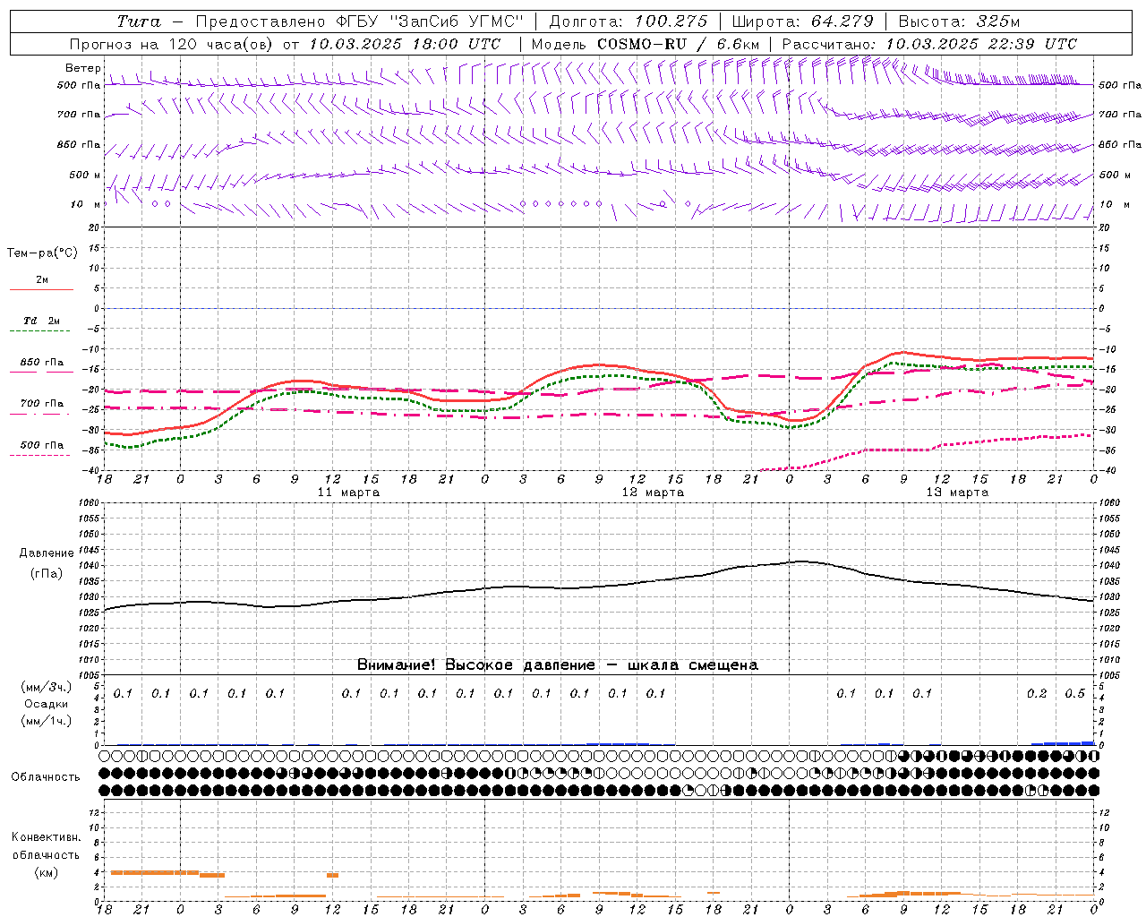Click the "Давление" pressure panel label
Image resolution: width=1146 pixels, height=917 pixels.
[46, 553]
